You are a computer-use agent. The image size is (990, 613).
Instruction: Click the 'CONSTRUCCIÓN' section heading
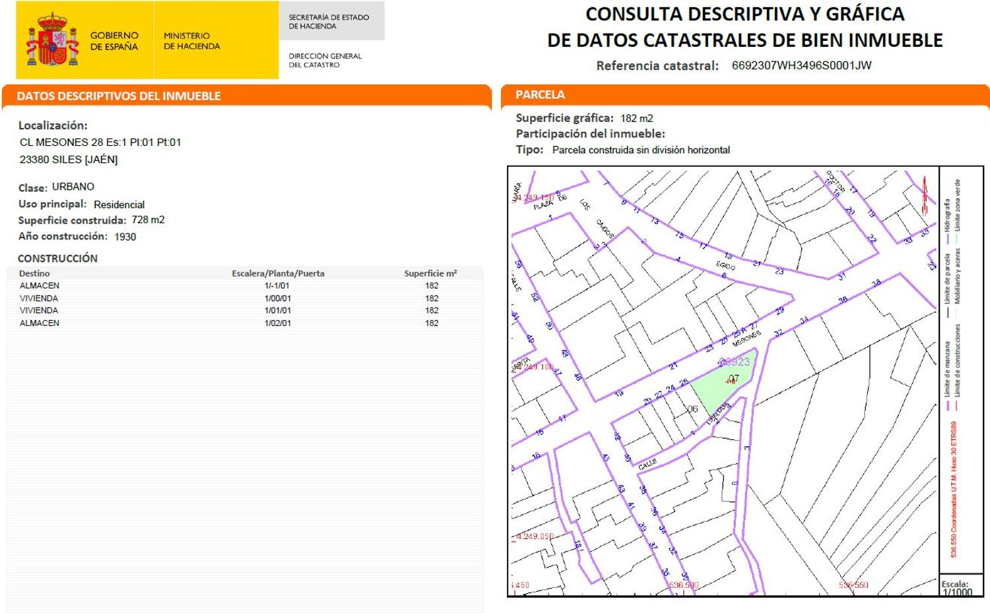[x=57, y=259]
